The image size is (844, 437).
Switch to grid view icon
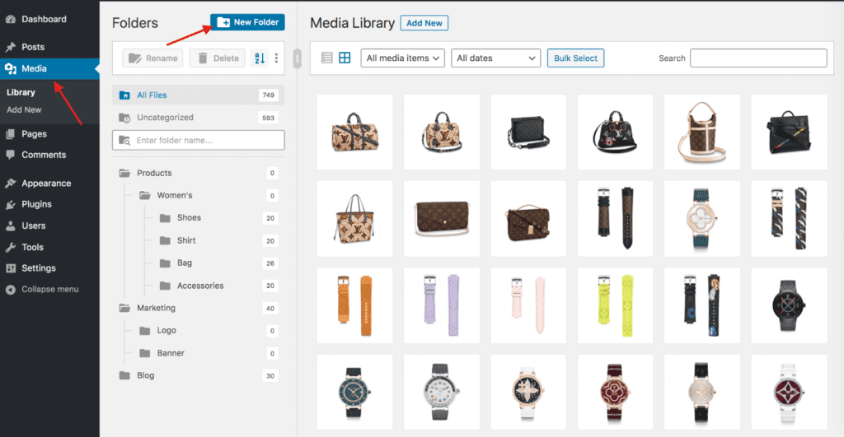[345, 58]
